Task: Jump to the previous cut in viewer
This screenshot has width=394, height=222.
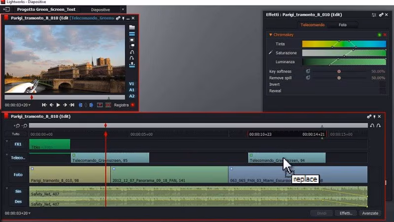Action: pos(44,105)
